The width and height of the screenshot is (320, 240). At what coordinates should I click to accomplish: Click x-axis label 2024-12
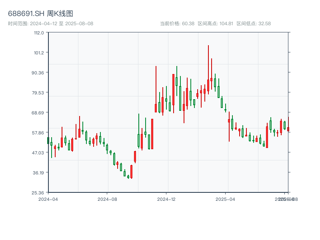166,199
